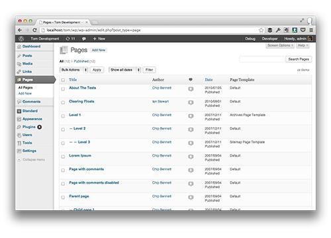
Task: Select the — Level 2 row checkbox
Action: pos(63,130)
